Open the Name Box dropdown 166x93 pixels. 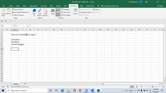coord(12,26)
